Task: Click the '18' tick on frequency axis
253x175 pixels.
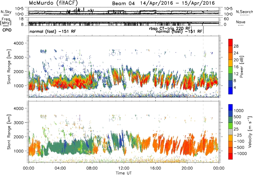Action: (21, 19)
